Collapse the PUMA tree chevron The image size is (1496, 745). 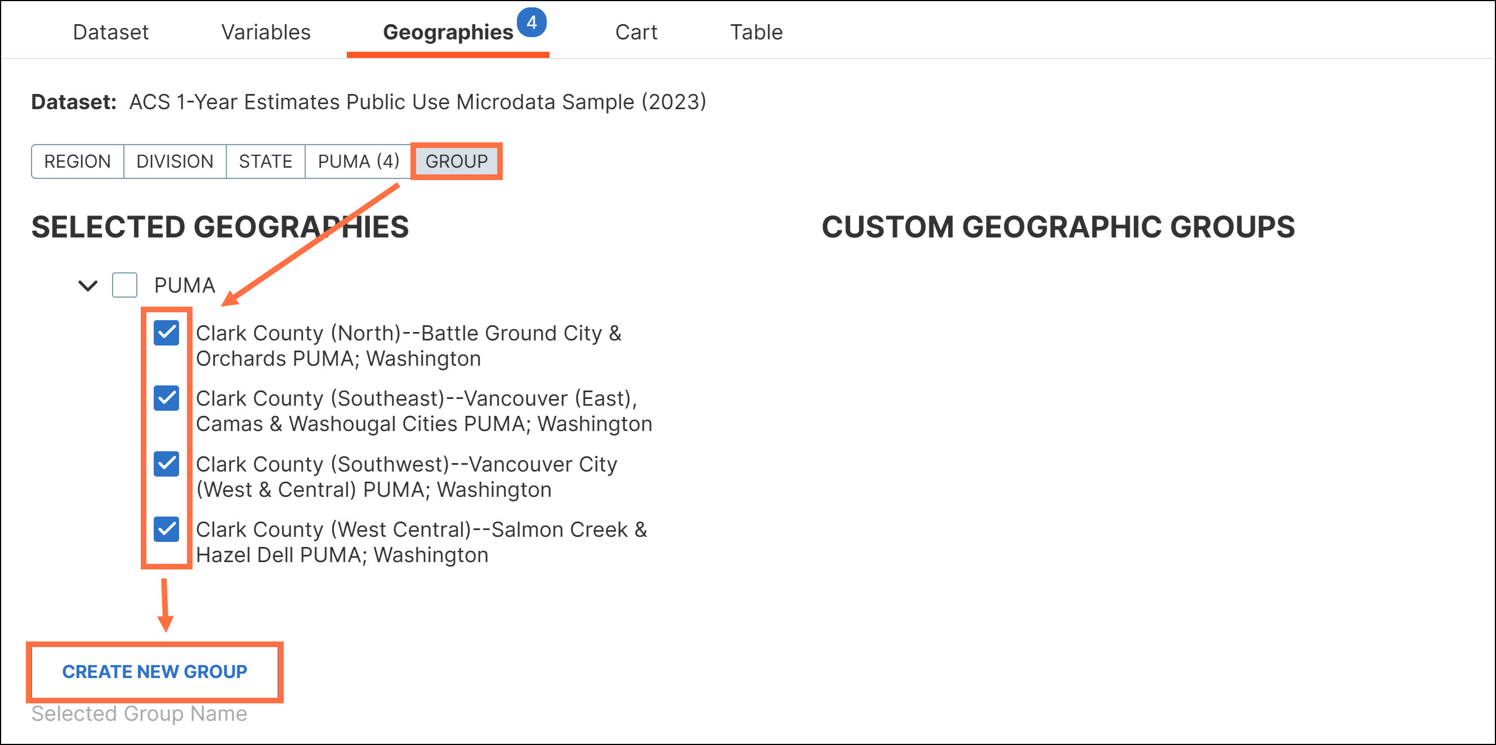tap(88, 285)
